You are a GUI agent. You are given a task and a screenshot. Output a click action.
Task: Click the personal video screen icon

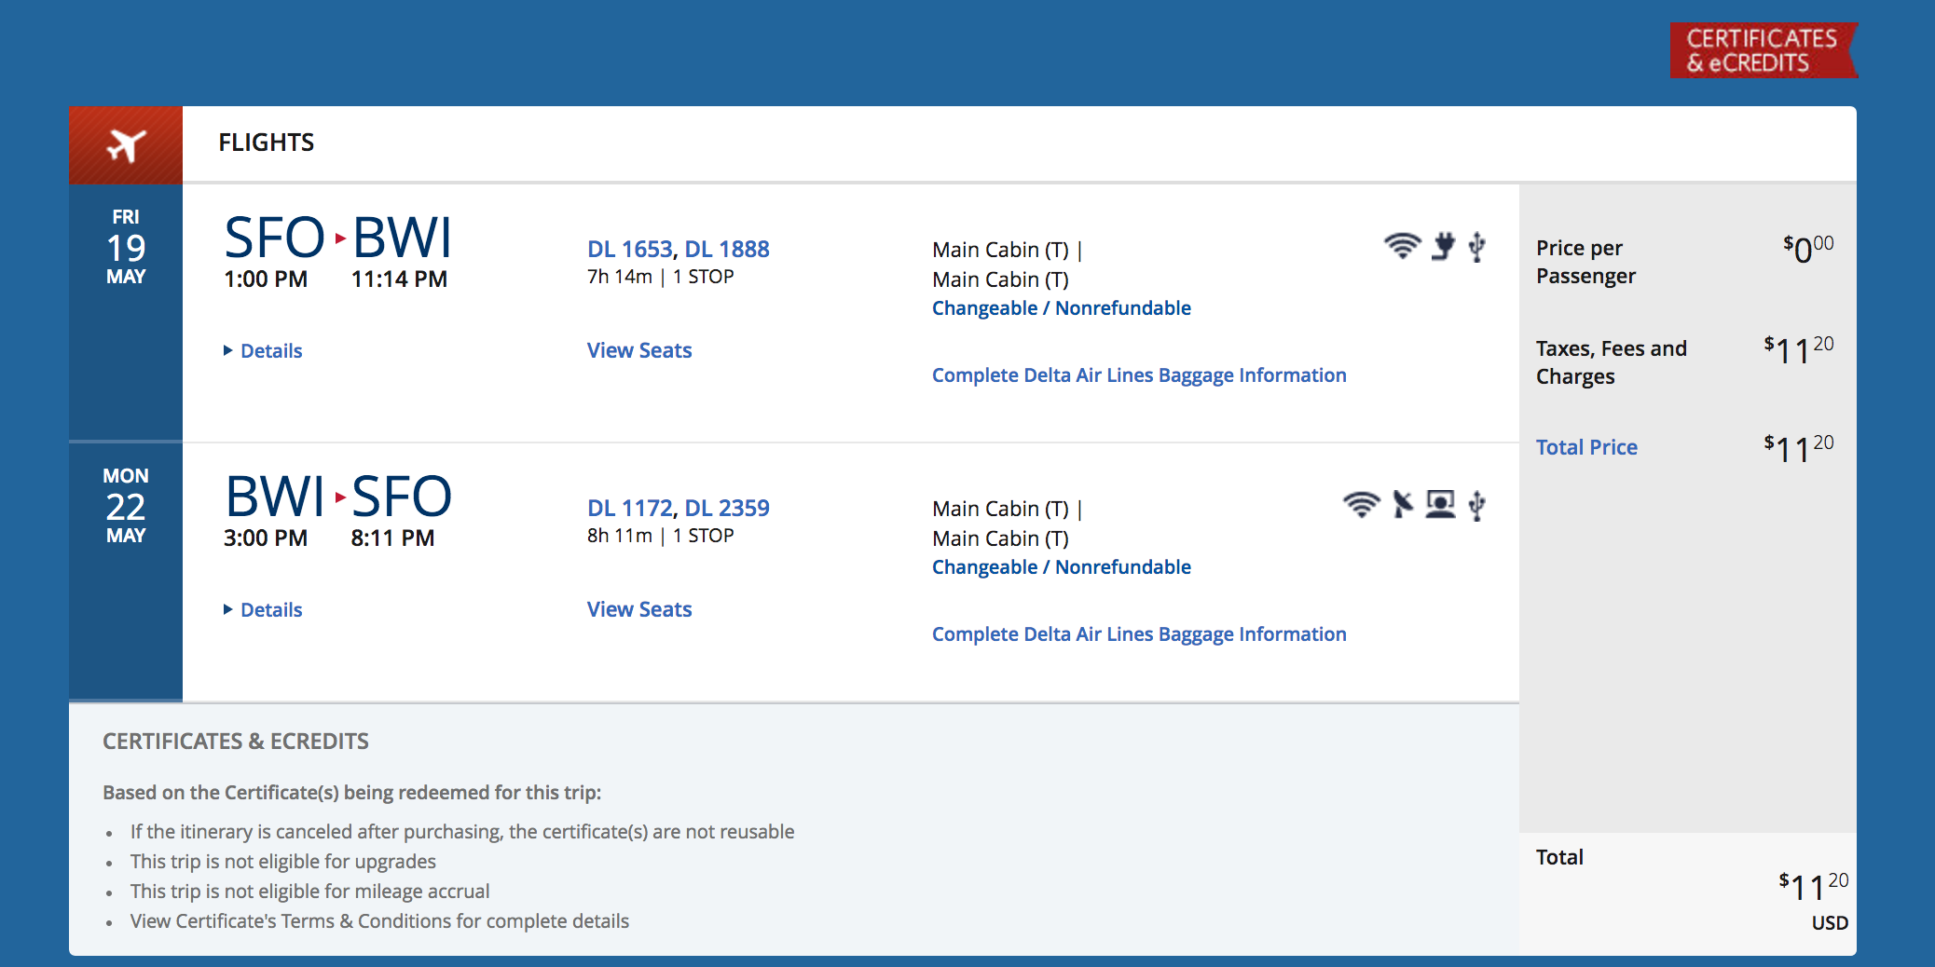(1440, 505)
